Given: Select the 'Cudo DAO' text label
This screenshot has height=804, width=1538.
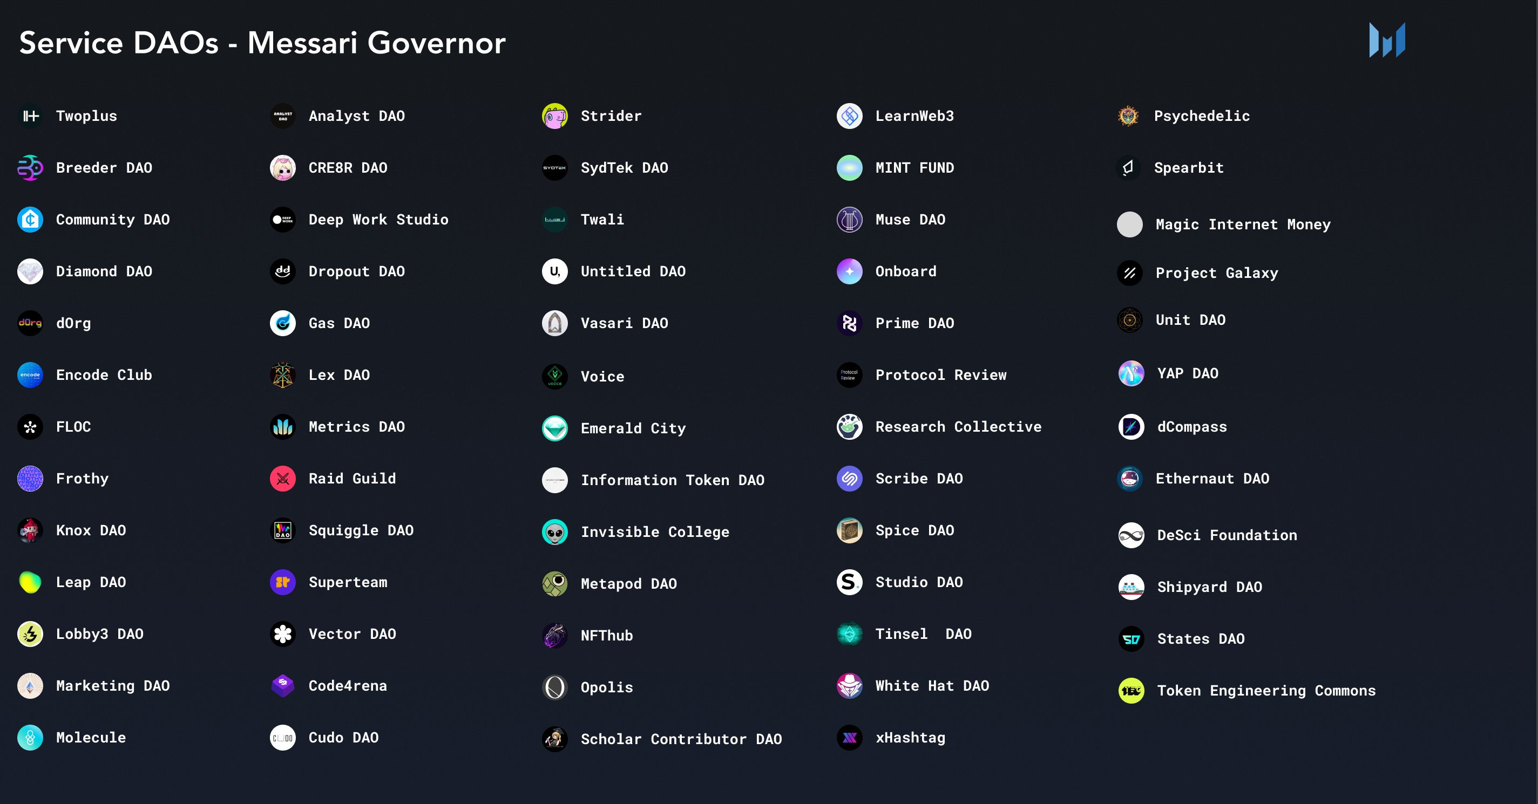Looking at the screenshot, I should point(343,738).
